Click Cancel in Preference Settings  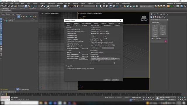pos(115,80)
